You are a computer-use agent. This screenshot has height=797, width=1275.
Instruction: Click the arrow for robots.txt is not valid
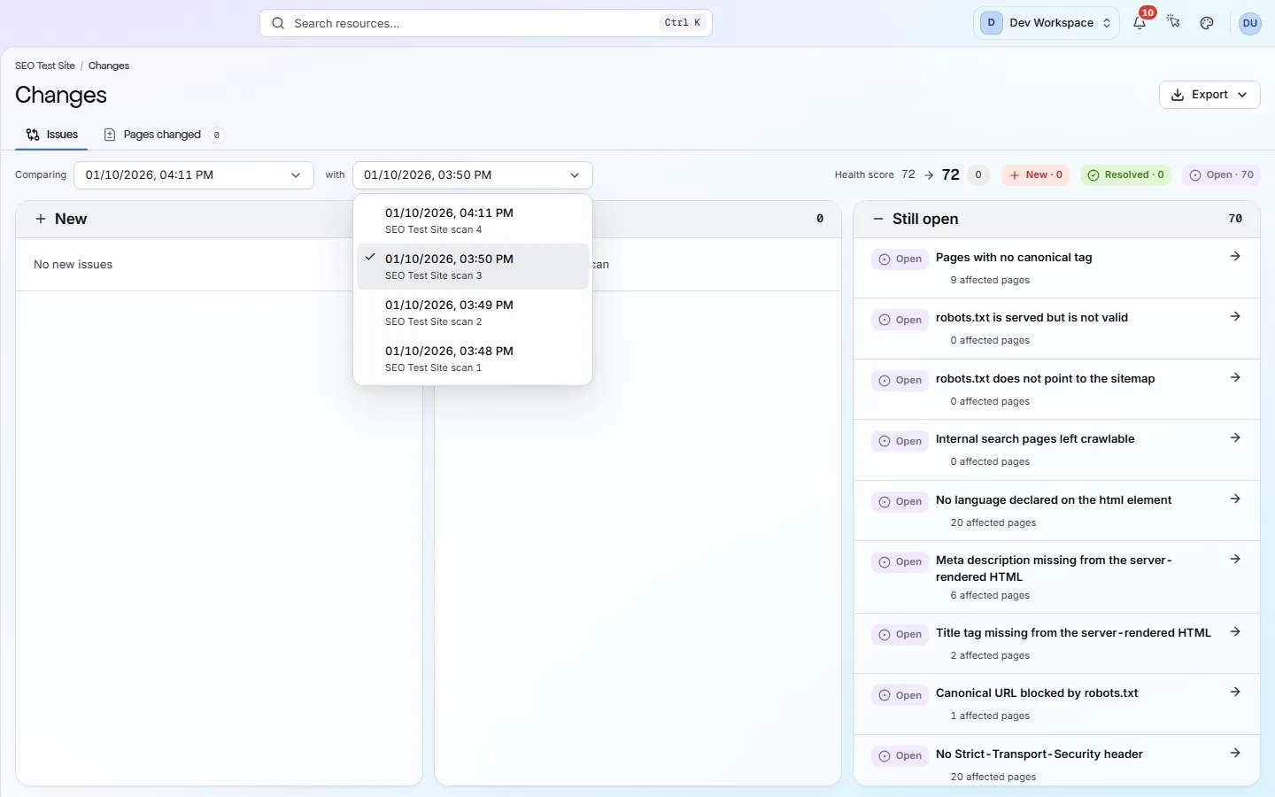click(1235, 317)
